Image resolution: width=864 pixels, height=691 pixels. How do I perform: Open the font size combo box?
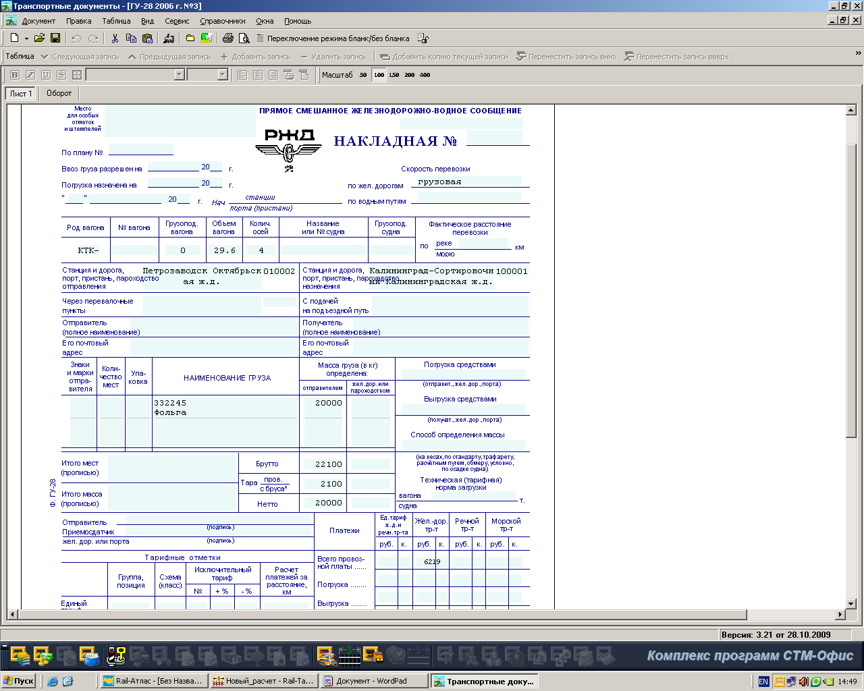click(222, 75)
